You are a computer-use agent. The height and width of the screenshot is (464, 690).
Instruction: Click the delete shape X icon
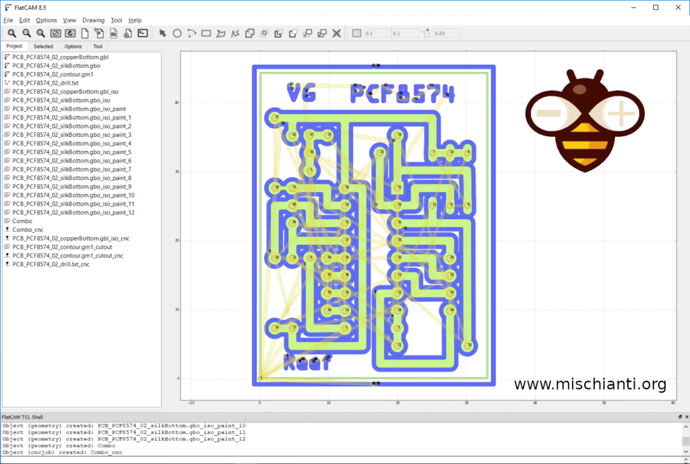tap(337, 33)
